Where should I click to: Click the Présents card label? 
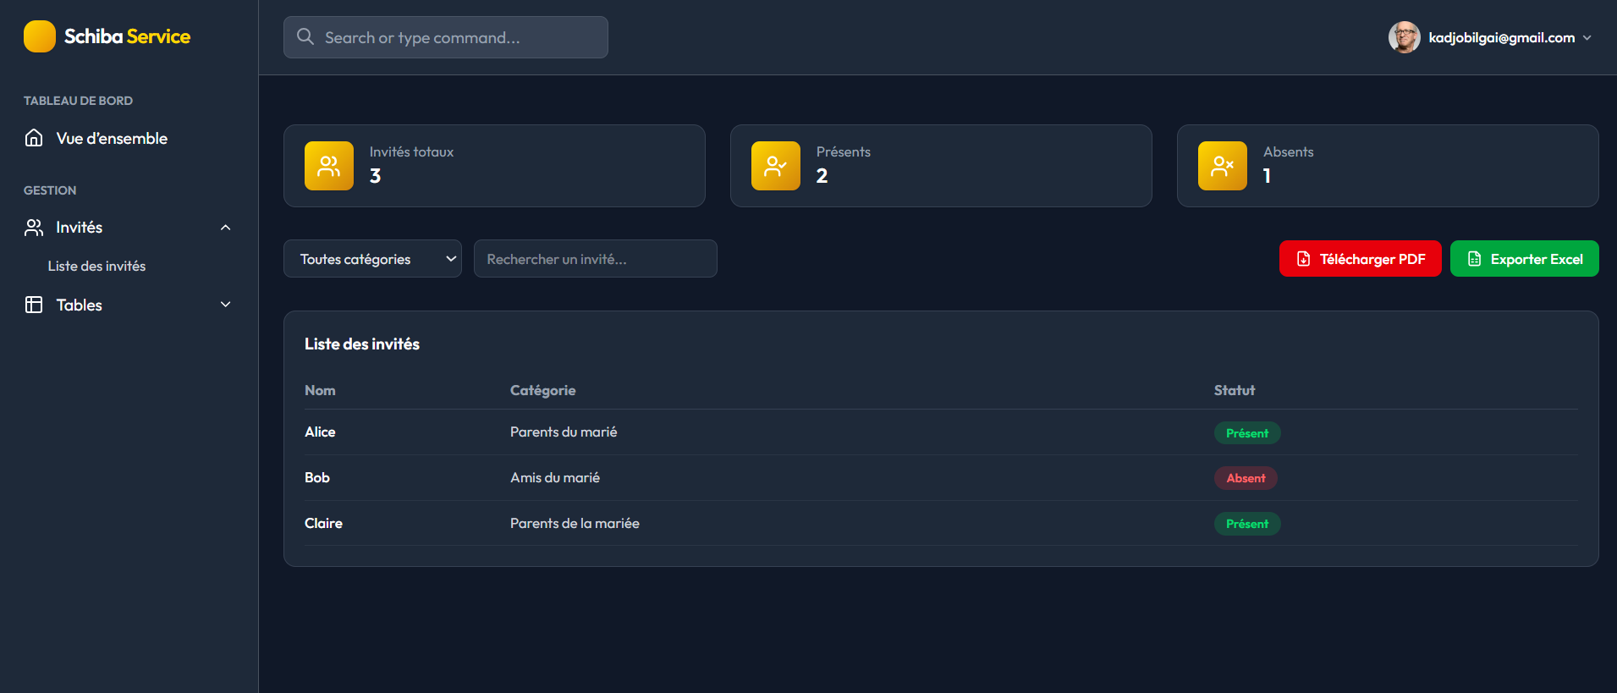pos(844,151)
